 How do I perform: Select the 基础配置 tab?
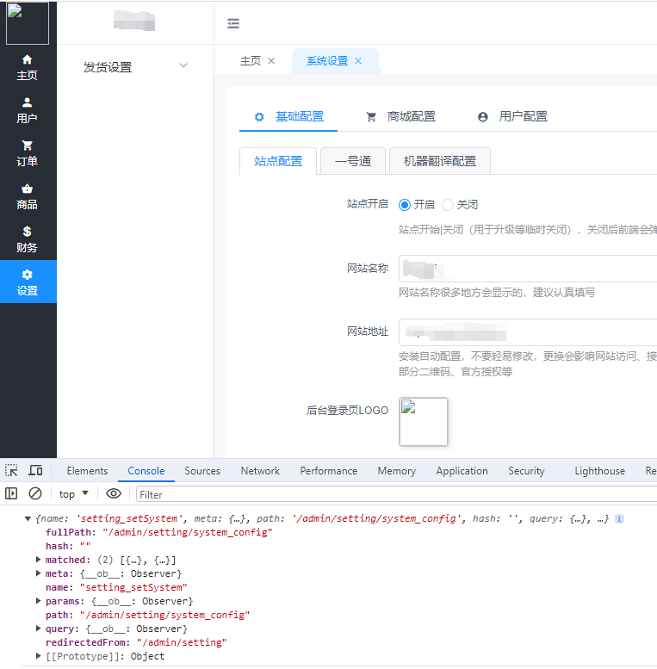click(288, 116)
